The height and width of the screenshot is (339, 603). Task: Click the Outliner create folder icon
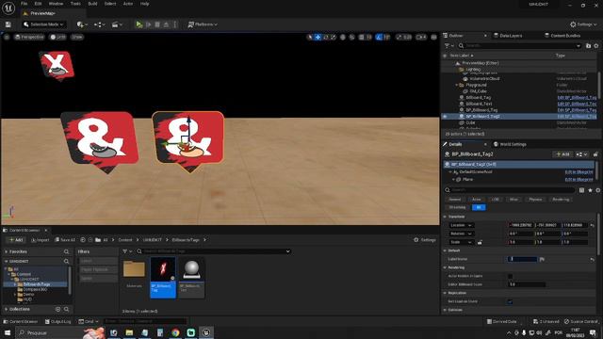coord(588,46)
